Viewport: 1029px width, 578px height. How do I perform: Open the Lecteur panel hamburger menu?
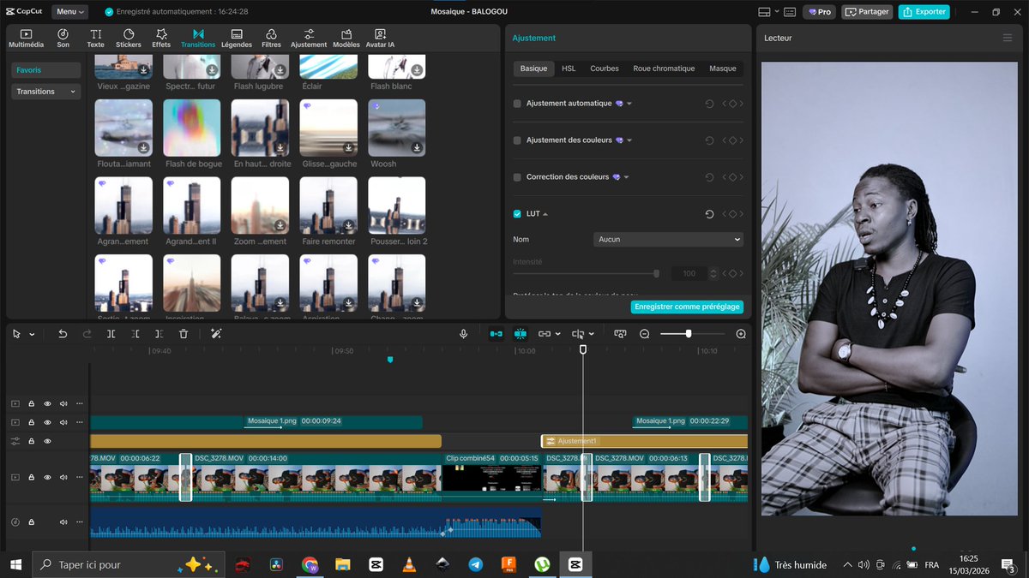(x=1008, y=38)
